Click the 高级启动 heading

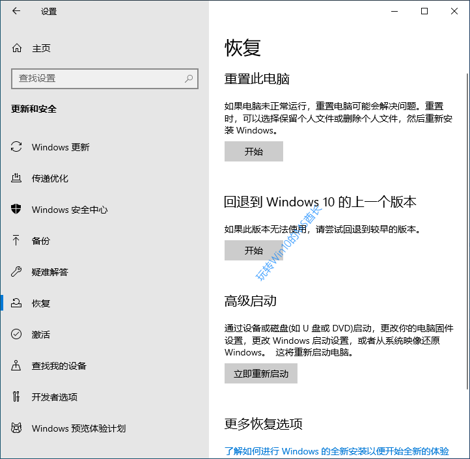(250, 301)
